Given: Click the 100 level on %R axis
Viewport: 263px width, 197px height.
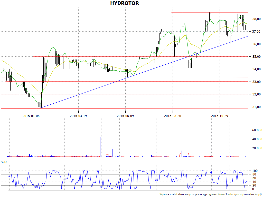Looking at the screenshot, I should tap(255, 171).
